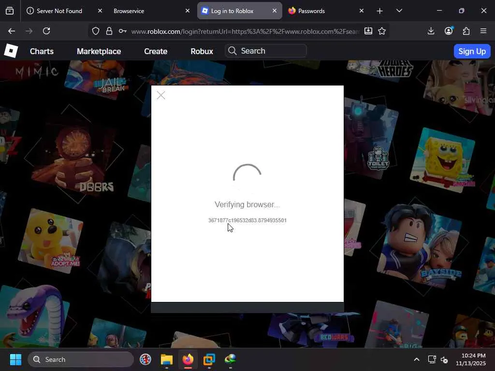Click the install/save page icon in address bar
495x371 pixels.
(x=368, y=31)
